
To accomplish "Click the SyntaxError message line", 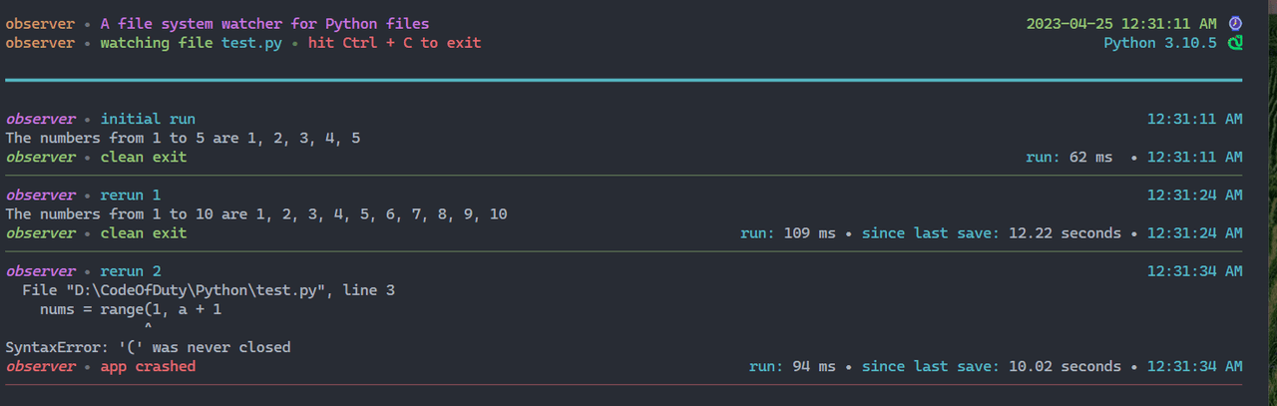I will tap(148, 347).
